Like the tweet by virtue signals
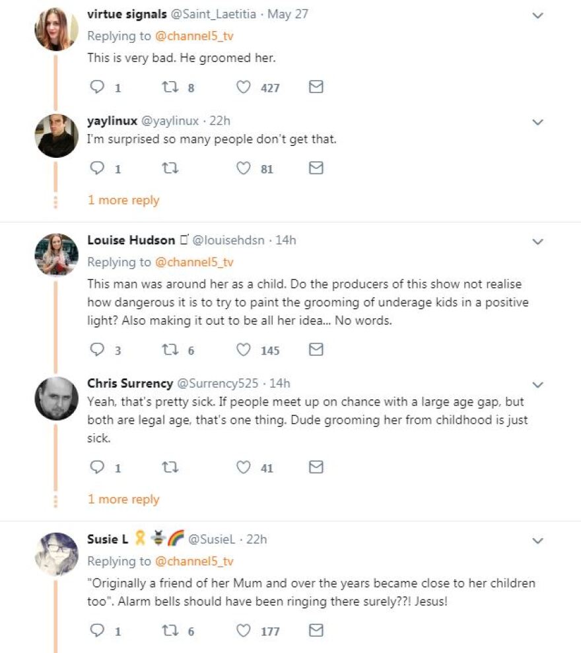The width and height of the screenshot is (581, 653). (x=244, y=87)
